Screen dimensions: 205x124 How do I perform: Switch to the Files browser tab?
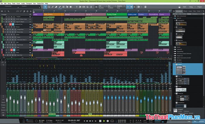[194, 11]
